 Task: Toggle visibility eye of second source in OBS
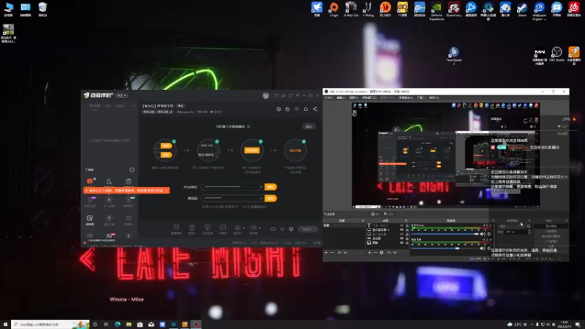tap(401, 230)
